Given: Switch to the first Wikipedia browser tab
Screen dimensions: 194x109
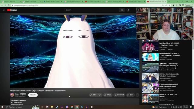Looking at the screenshot, I should pos(11,2).
